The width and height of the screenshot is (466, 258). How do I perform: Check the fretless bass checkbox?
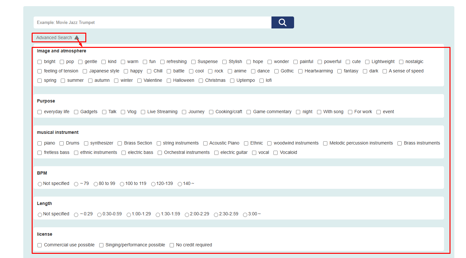pyautogui.click(x=40, y=153)
